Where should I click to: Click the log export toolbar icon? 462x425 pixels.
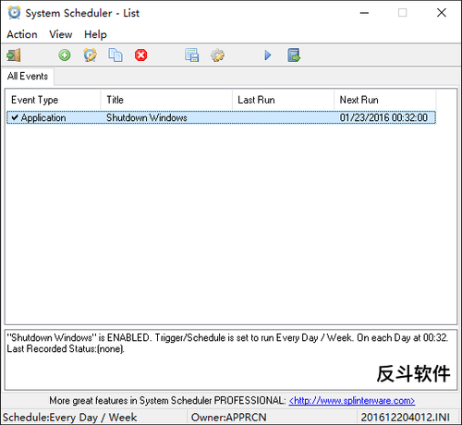click(294, 55)
